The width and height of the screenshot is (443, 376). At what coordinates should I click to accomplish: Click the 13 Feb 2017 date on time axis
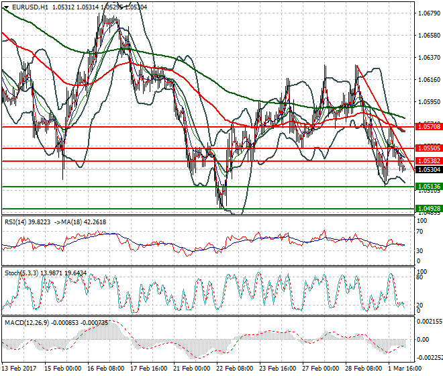tap(20, 369)
